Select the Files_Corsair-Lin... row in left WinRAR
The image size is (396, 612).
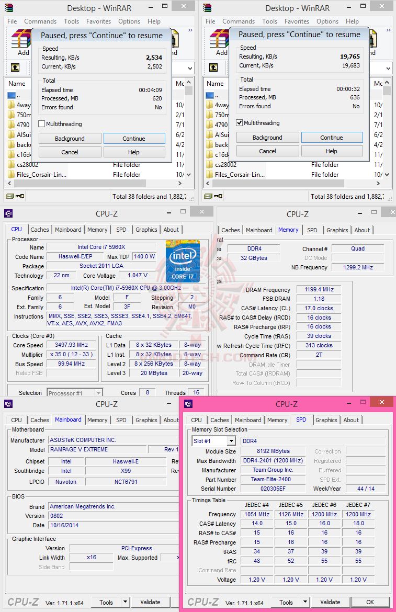pyautogui.click(x=95, y=175)
